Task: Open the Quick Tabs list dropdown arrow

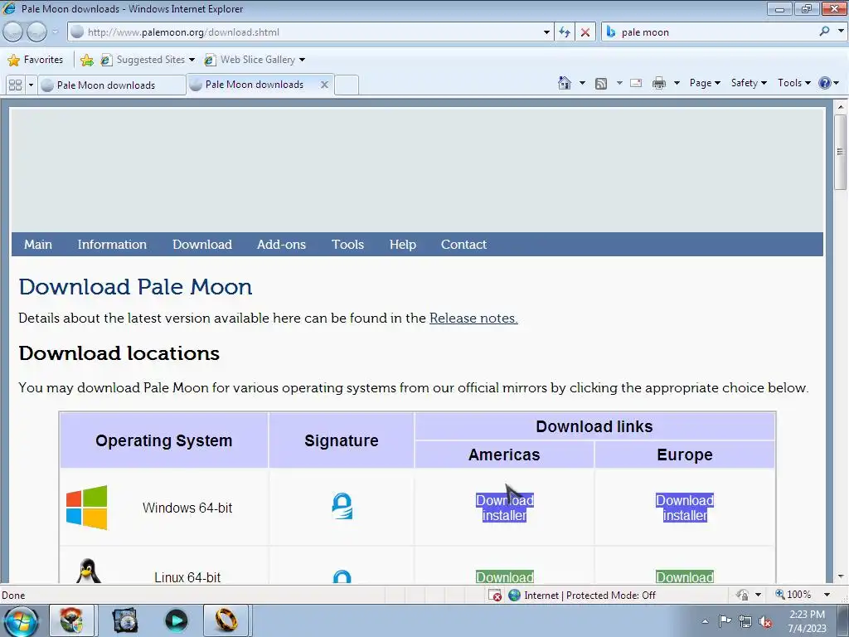Action: [31, 85]
